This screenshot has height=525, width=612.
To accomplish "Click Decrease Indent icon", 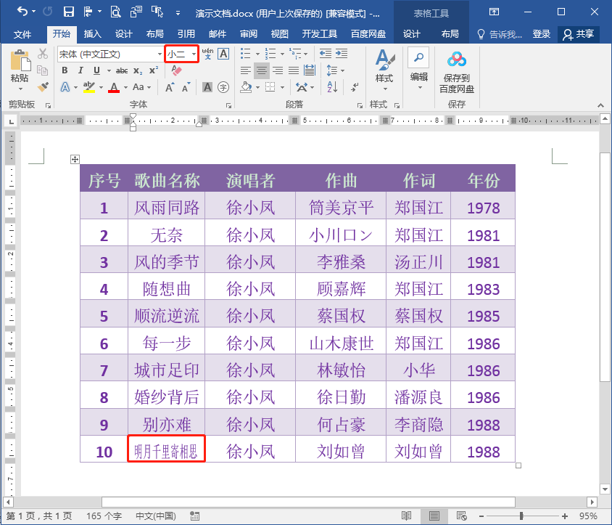I will coord(325,54).
